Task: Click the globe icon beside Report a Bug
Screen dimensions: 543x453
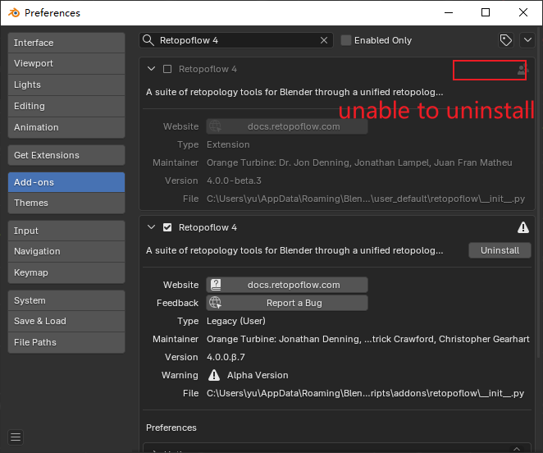Action: [215, 303]
